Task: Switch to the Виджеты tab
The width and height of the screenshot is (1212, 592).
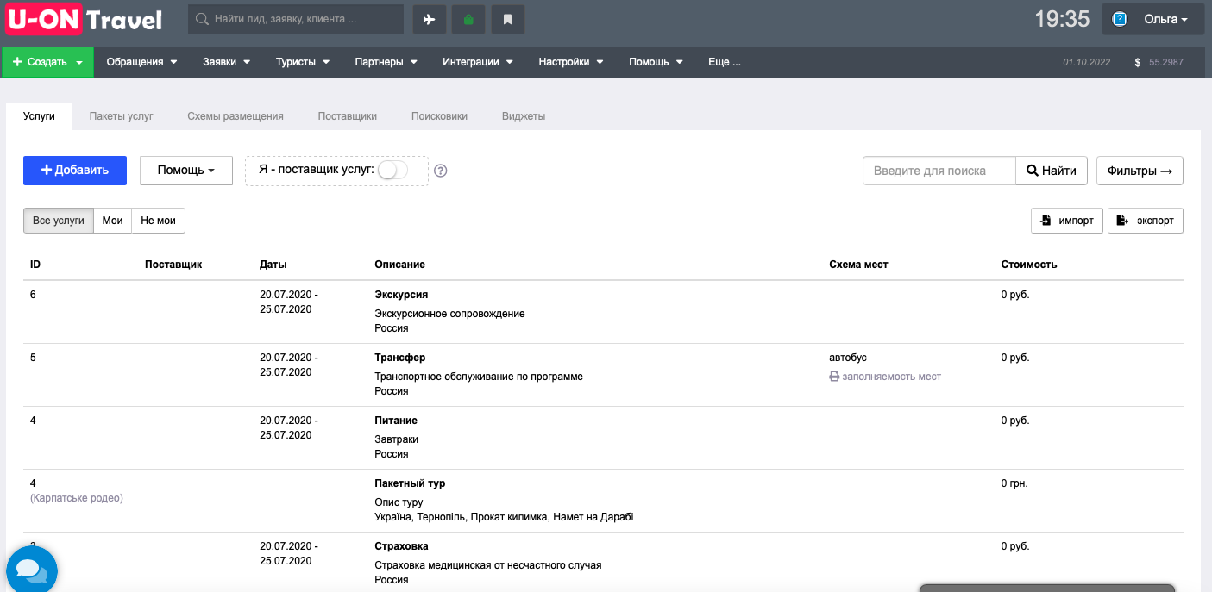Action: (524, 115)
